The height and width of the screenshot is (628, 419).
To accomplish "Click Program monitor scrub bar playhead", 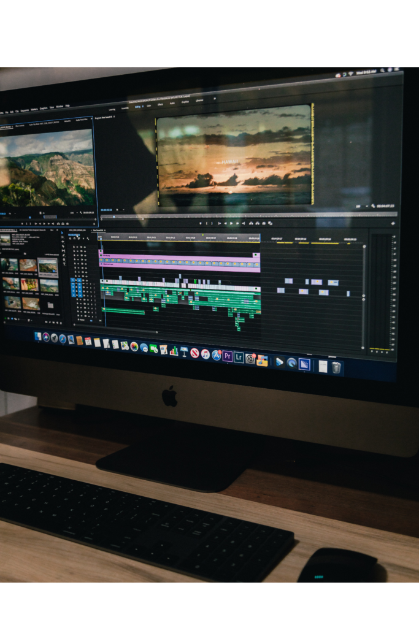I will coord(113,216).
